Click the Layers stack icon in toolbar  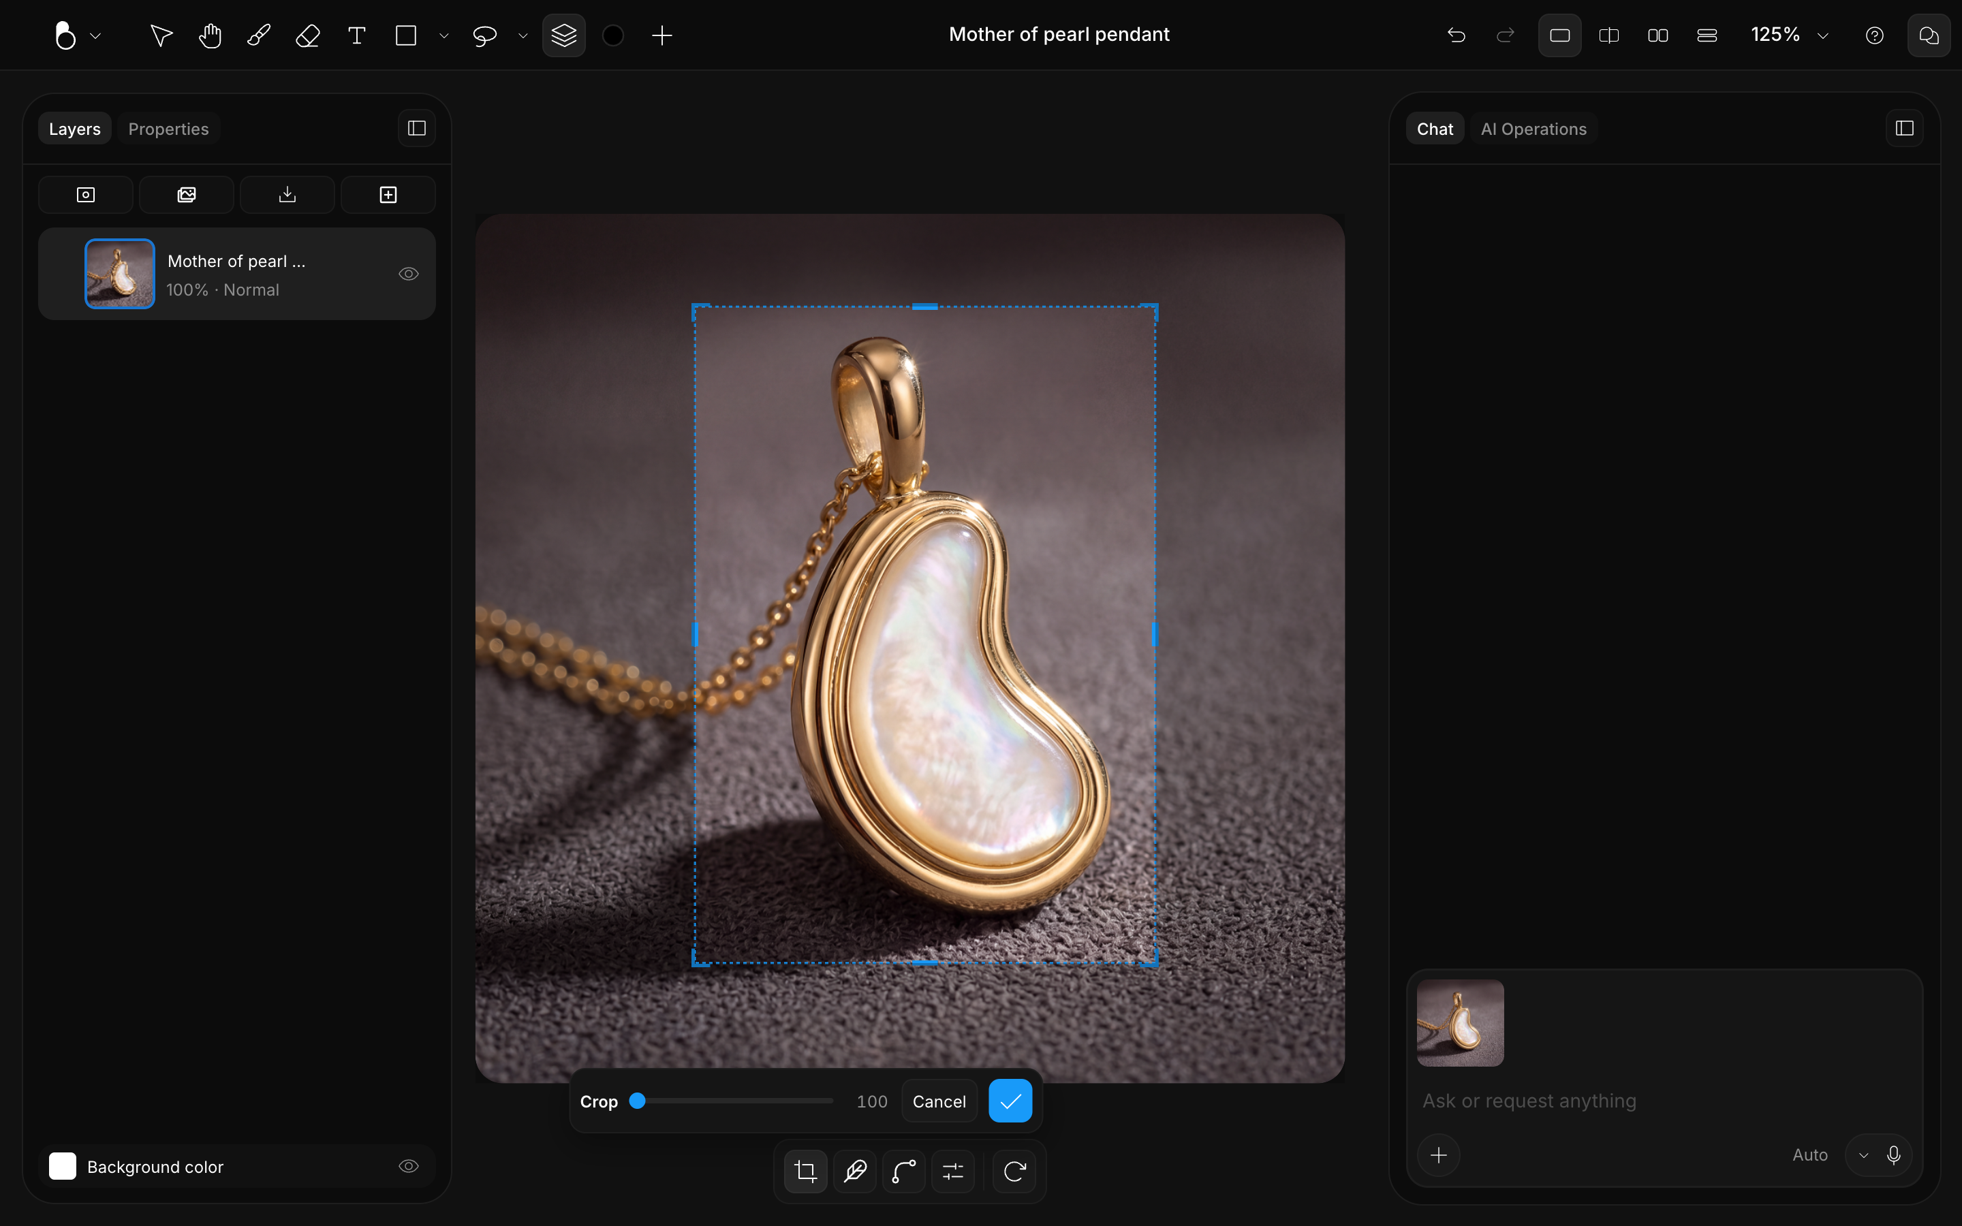pyautogui.click(x=564, y=35)
